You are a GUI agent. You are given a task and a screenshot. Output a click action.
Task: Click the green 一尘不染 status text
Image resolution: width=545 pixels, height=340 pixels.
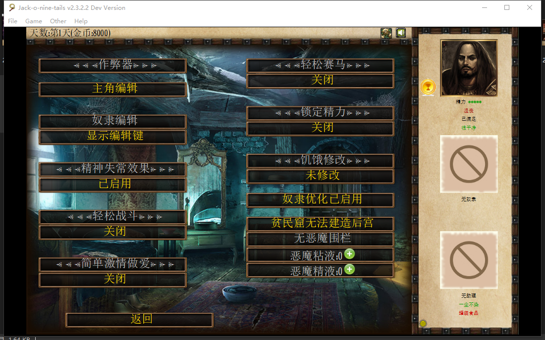click(x=469, y=304)
